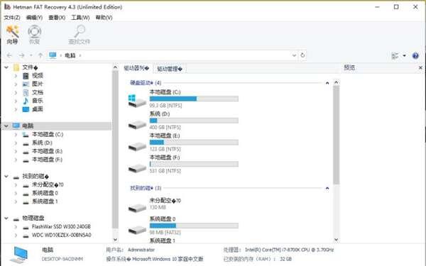This screenshot has height=266, width=426.
Task: Open the 编辑 menu
Action: [x=34, y=18]
